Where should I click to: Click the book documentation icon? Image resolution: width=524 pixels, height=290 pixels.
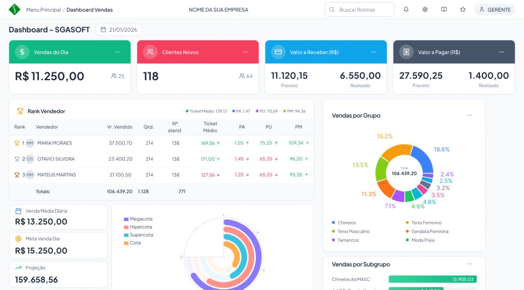(x=444, y=10)
